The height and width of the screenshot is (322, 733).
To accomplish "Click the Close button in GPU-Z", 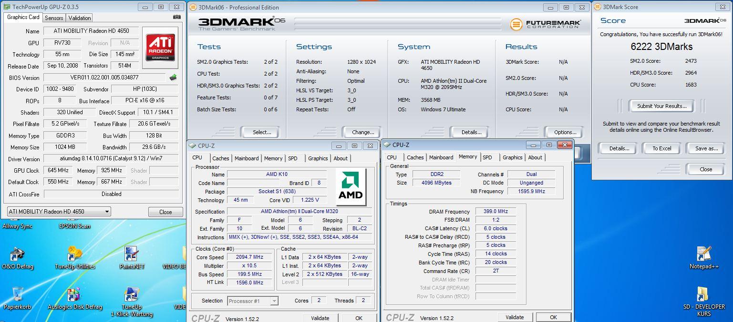I will [165, 212].
